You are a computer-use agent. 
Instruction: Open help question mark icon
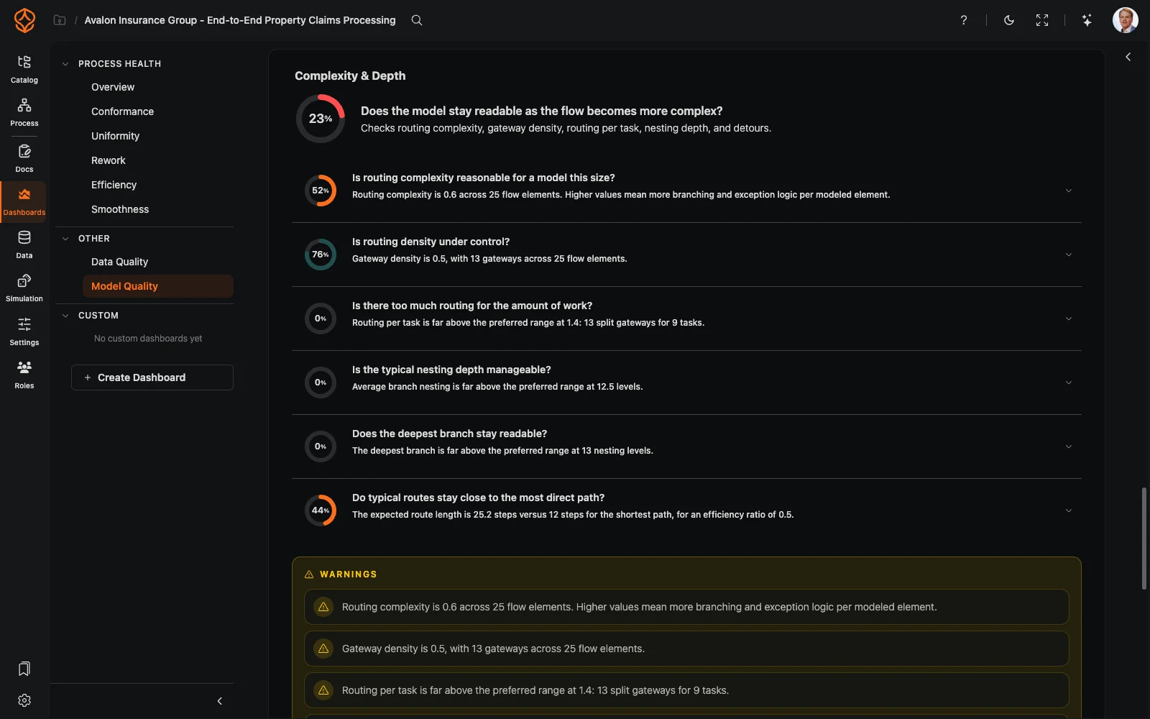click(964, 20)
